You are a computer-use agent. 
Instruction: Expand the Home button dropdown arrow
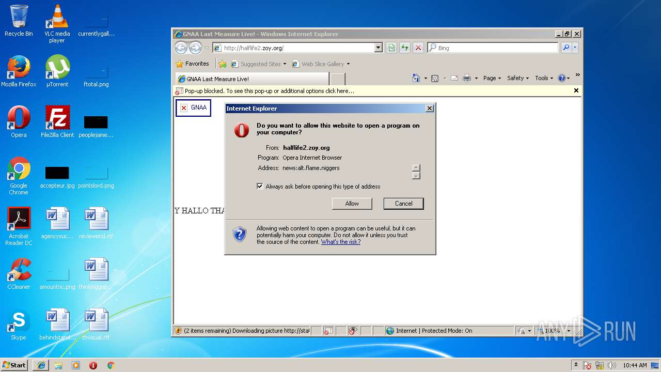click(x=426, y=78)
